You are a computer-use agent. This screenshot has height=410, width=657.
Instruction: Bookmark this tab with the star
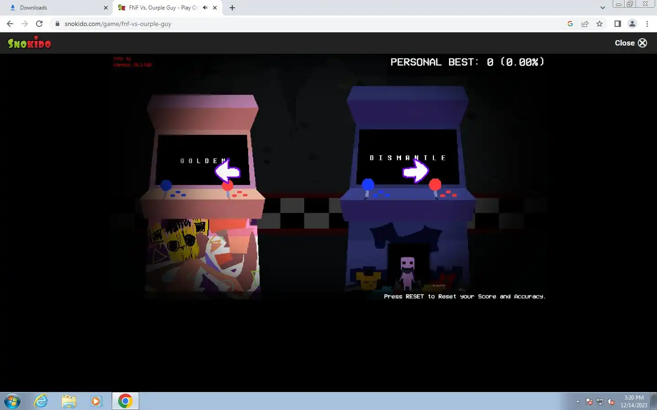[600, 24]
